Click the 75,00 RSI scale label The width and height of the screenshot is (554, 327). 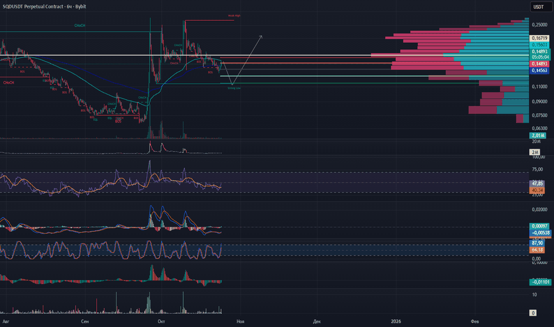click(x=537, y=169)
